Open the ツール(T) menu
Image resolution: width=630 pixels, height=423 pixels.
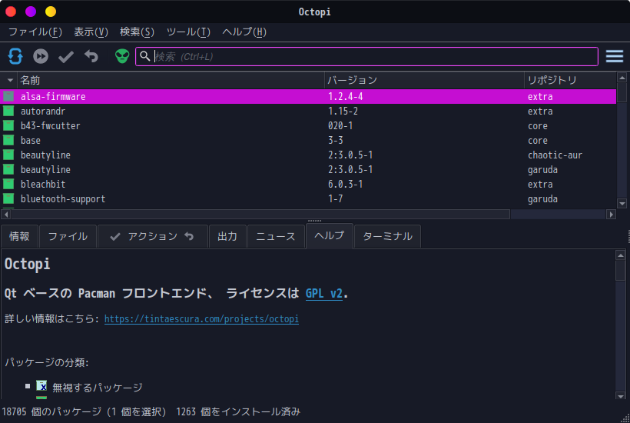tap(188, 32)
